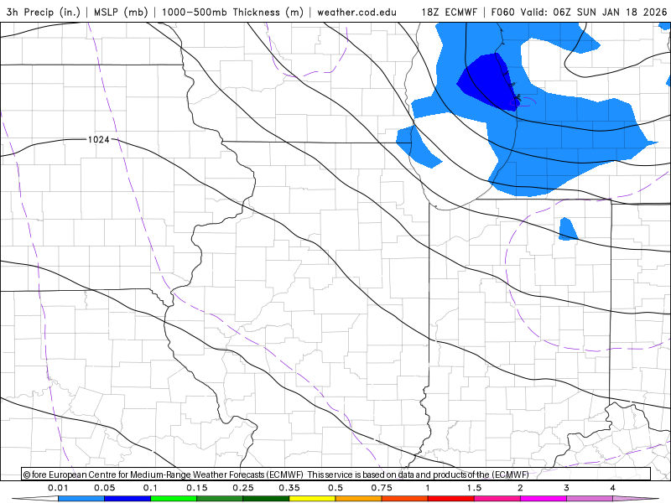Viewport: 671px width, 503px height.
Task: Click the ECMWF copyright notice text
Action: [276, 474]
